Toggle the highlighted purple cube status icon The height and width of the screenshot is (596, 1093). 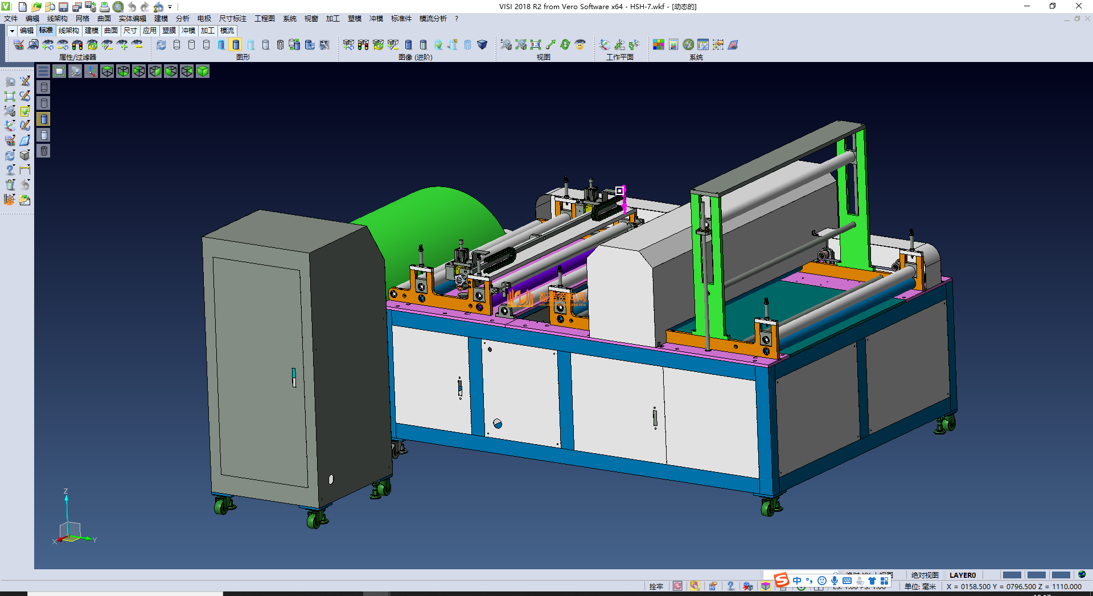click(766, 586)
